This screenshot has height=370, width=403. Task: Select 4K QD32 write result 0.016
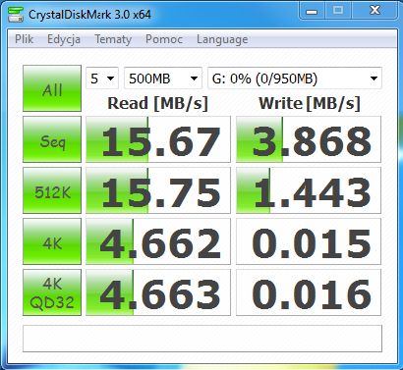[309, 292]
